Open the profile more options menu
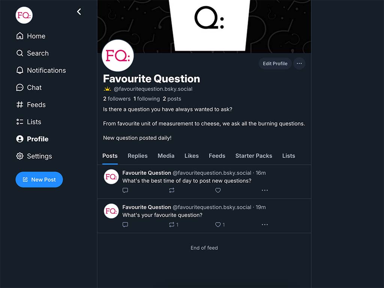384x288 pixels. pos(299,64)
